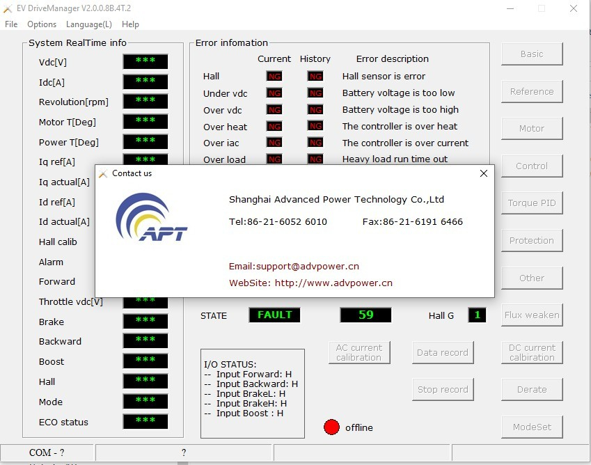Click the Hall current NG indicator

274,77
